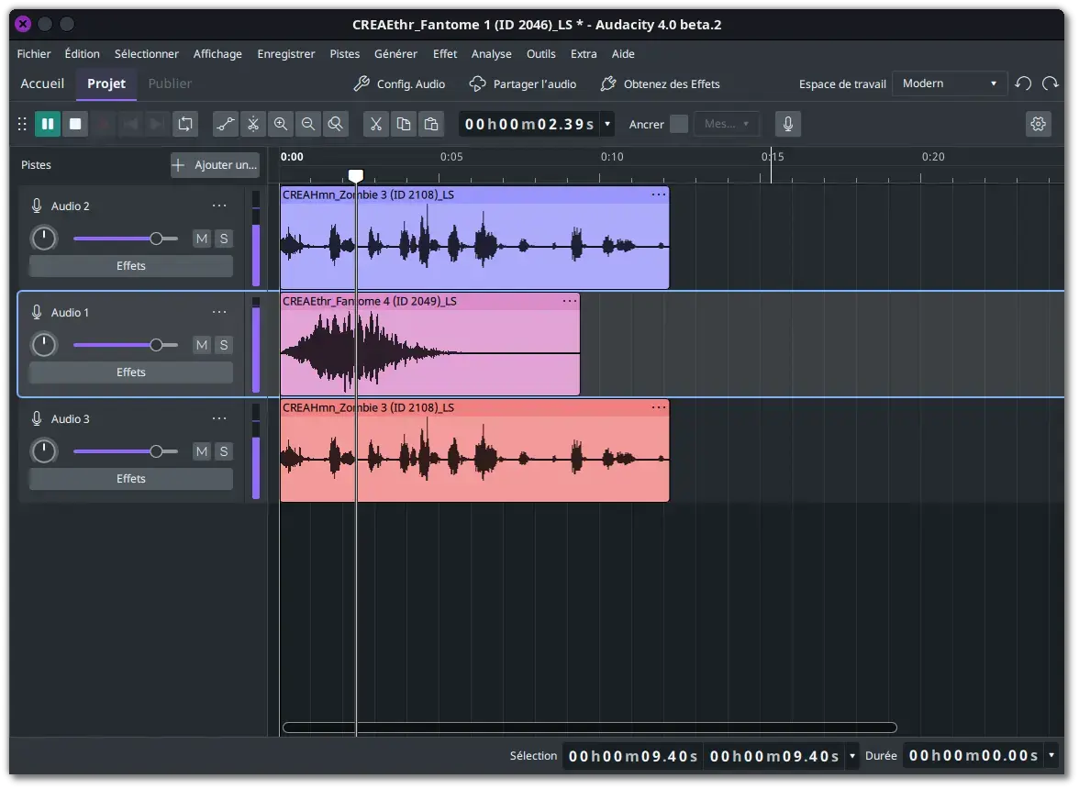Click the Sélection start time field
Viewport: 1079px width, 789px height.
tap(633, 757)
